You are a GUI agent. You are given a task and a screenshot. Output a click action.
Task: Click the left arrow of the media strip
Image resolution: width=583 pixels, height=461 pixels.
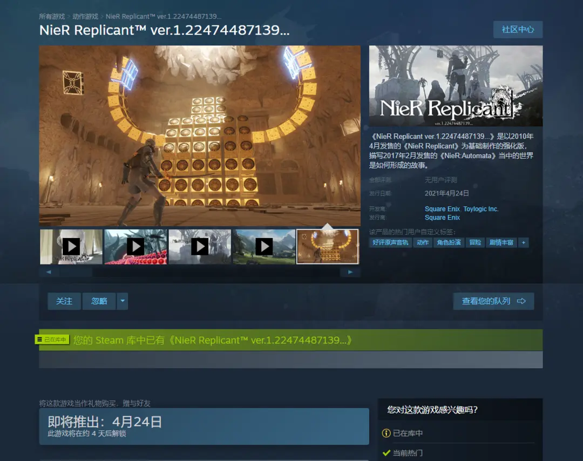(49, 272)
